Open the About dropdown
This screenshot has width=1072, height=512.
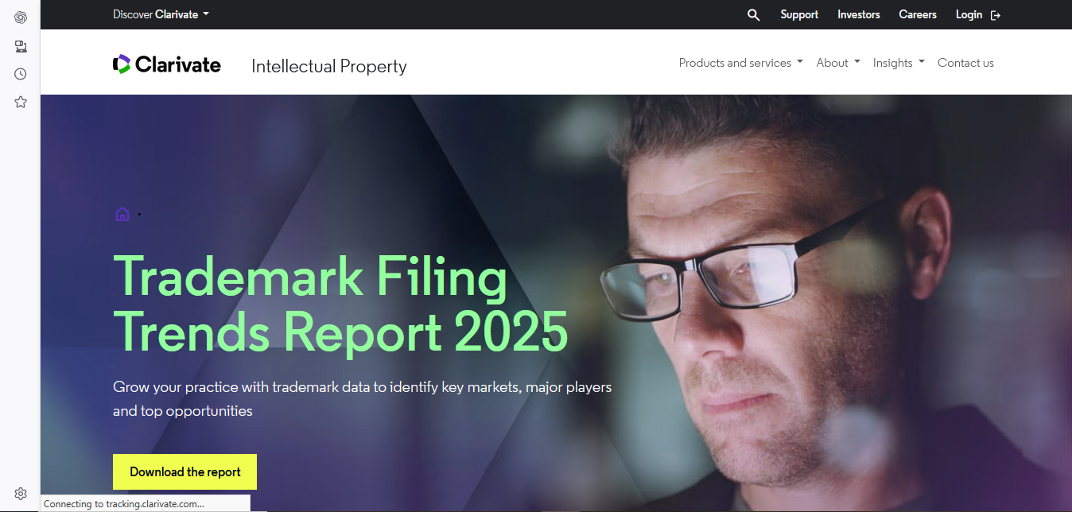pos(838,63)
